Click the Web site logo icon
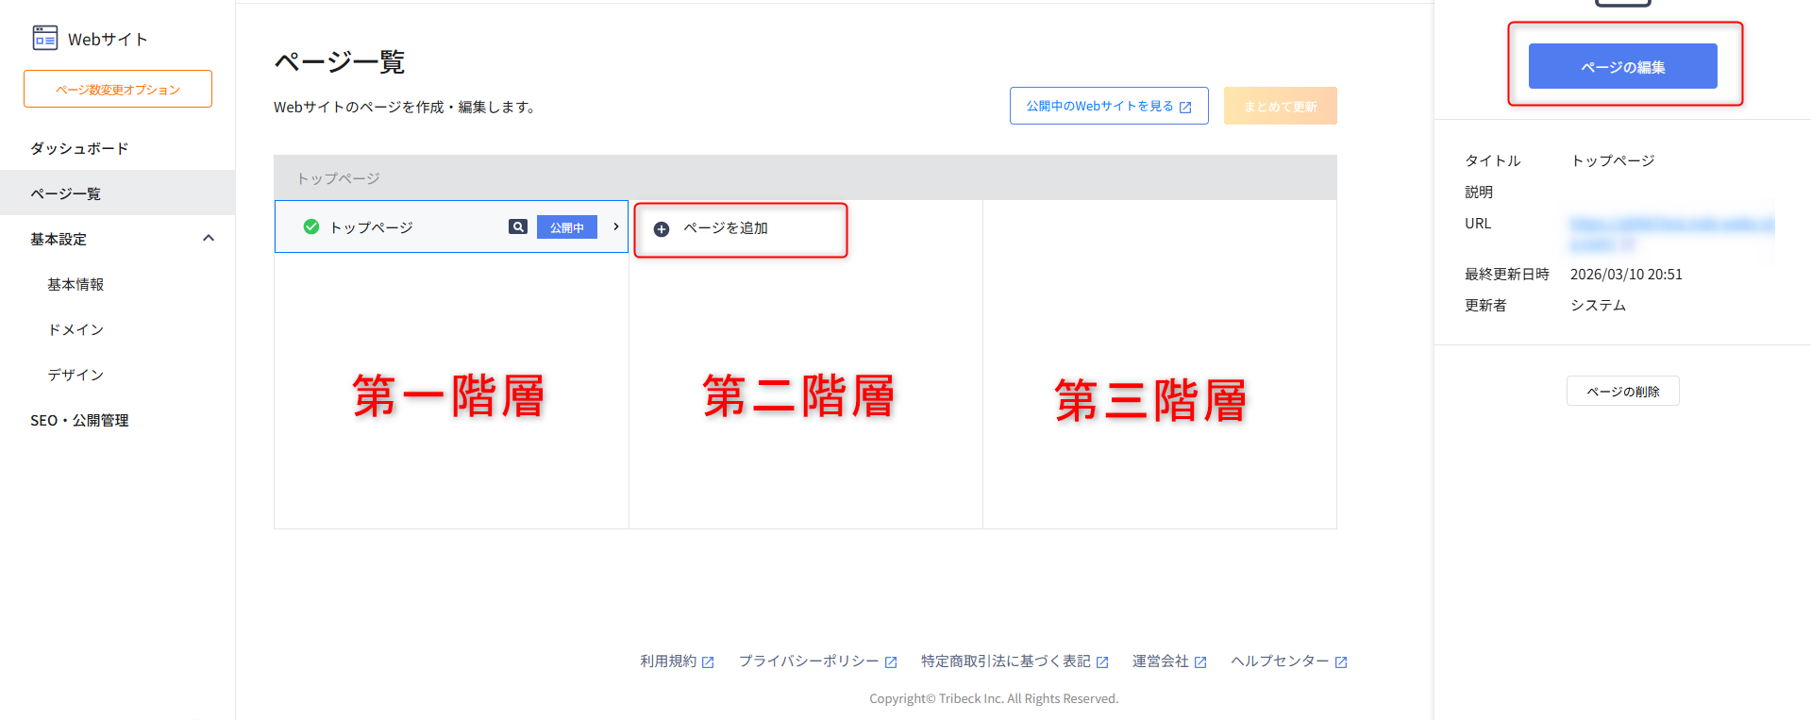 point(44,38)
